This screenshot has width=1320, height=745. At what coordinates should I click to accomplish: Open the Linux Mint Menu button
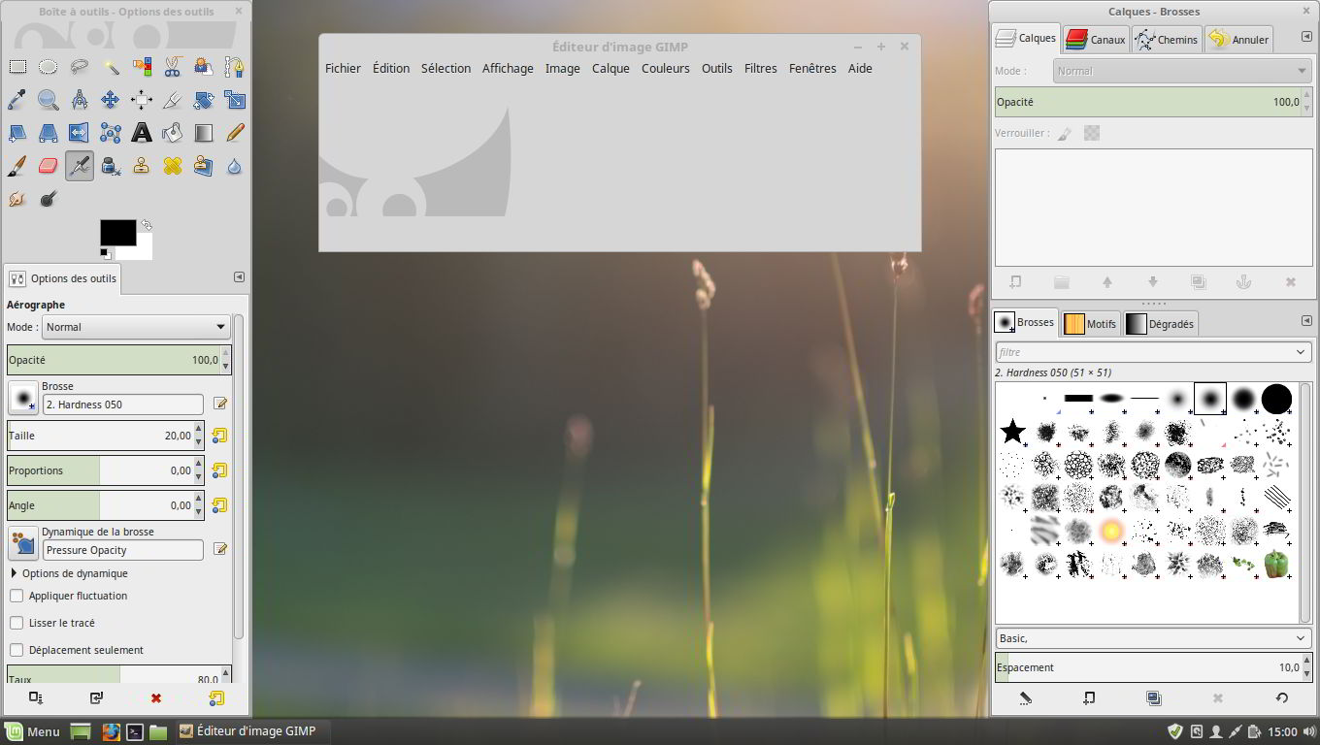coord(33,731)
